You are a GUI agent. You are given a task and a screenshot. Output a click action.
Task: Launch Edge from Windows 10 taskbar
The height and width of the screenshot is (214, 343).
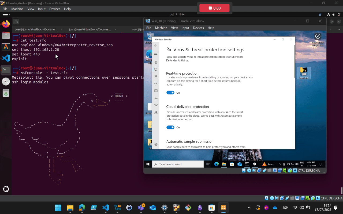point(216,164)
